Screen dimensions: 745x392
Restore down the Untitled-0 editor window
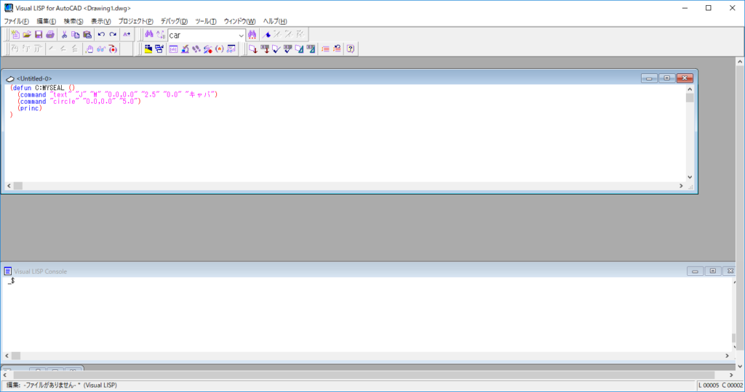pyautogui.click(x=666, y=78)
